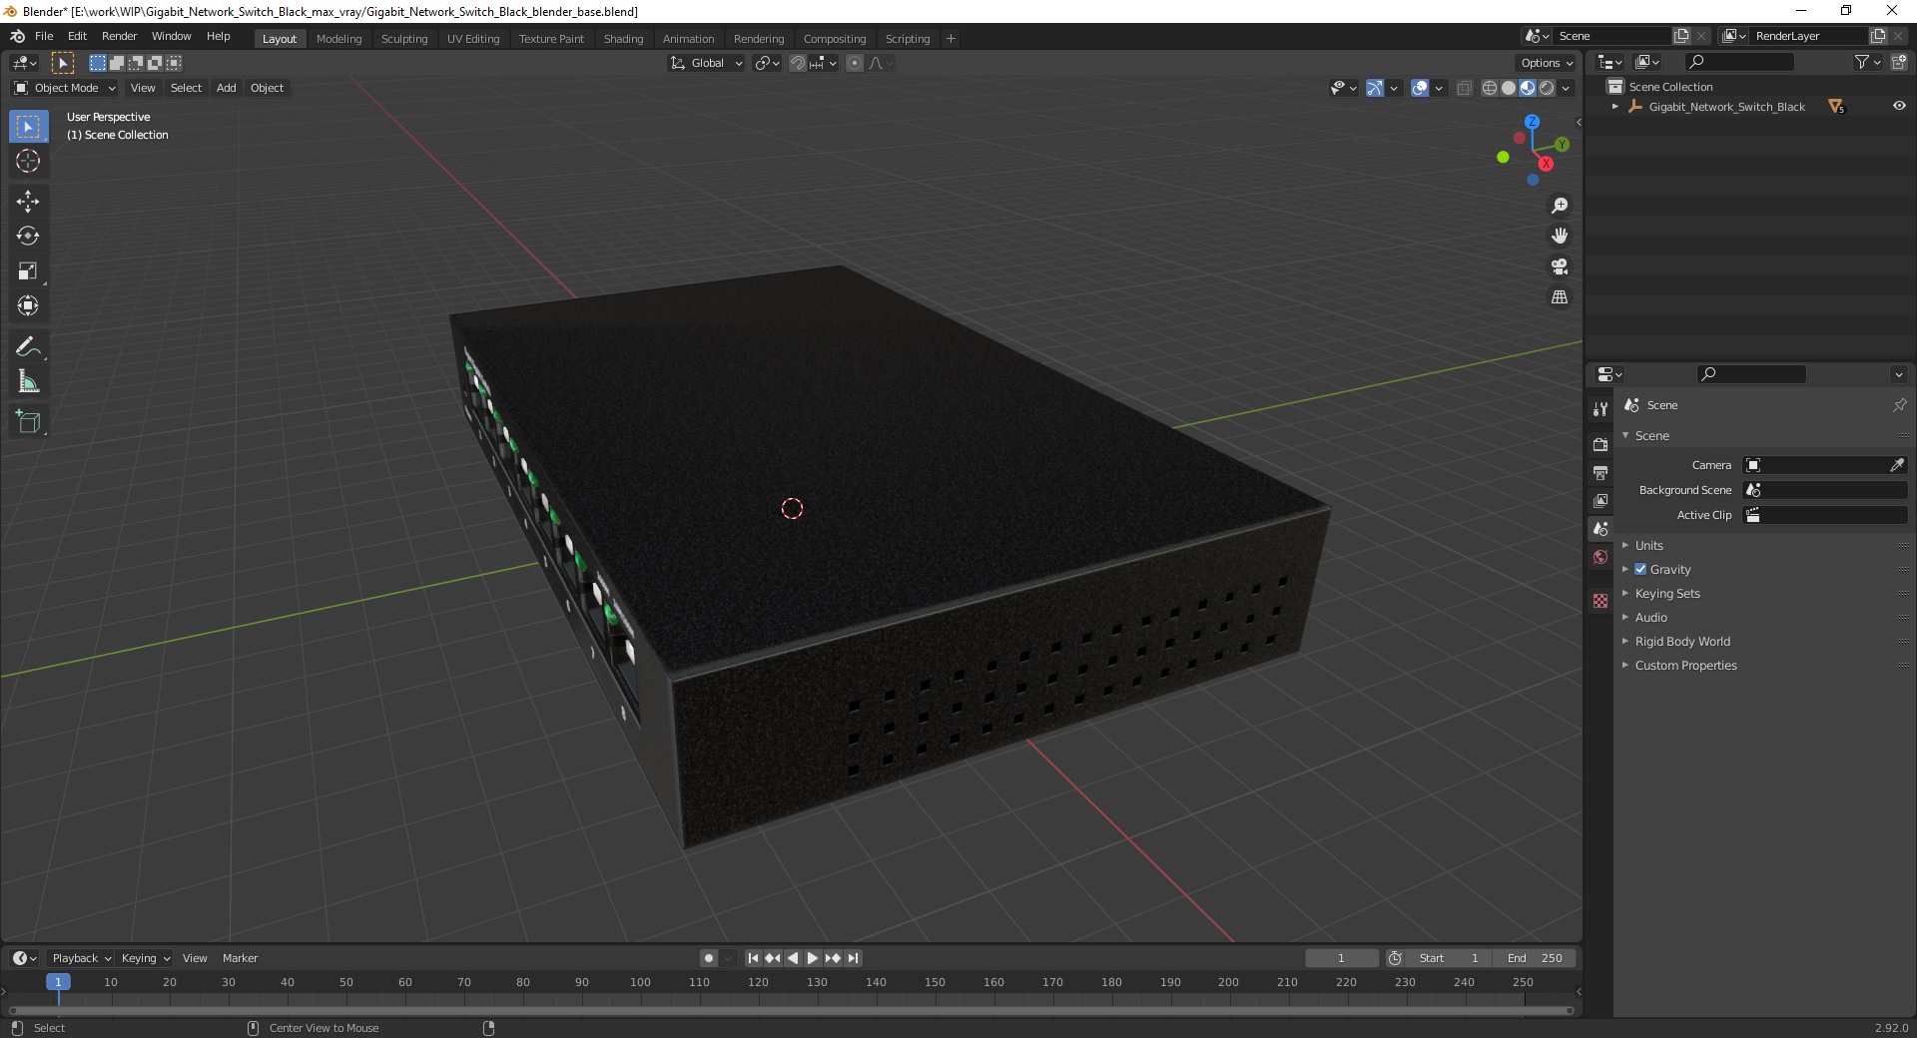The width and height of the screenshot is (1917, 1038).
Task: Open the Render menu
Action: (x=119, y=36)
